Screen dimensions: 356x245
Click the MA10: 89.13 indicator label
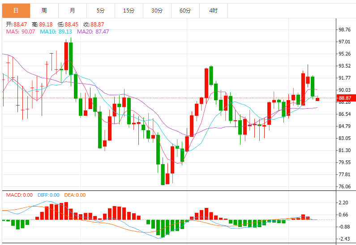click(x=56, y=31)
